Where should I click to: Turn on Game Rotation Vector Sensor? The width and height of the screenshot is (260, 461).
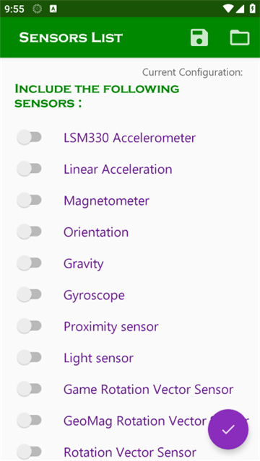(29, 389)
